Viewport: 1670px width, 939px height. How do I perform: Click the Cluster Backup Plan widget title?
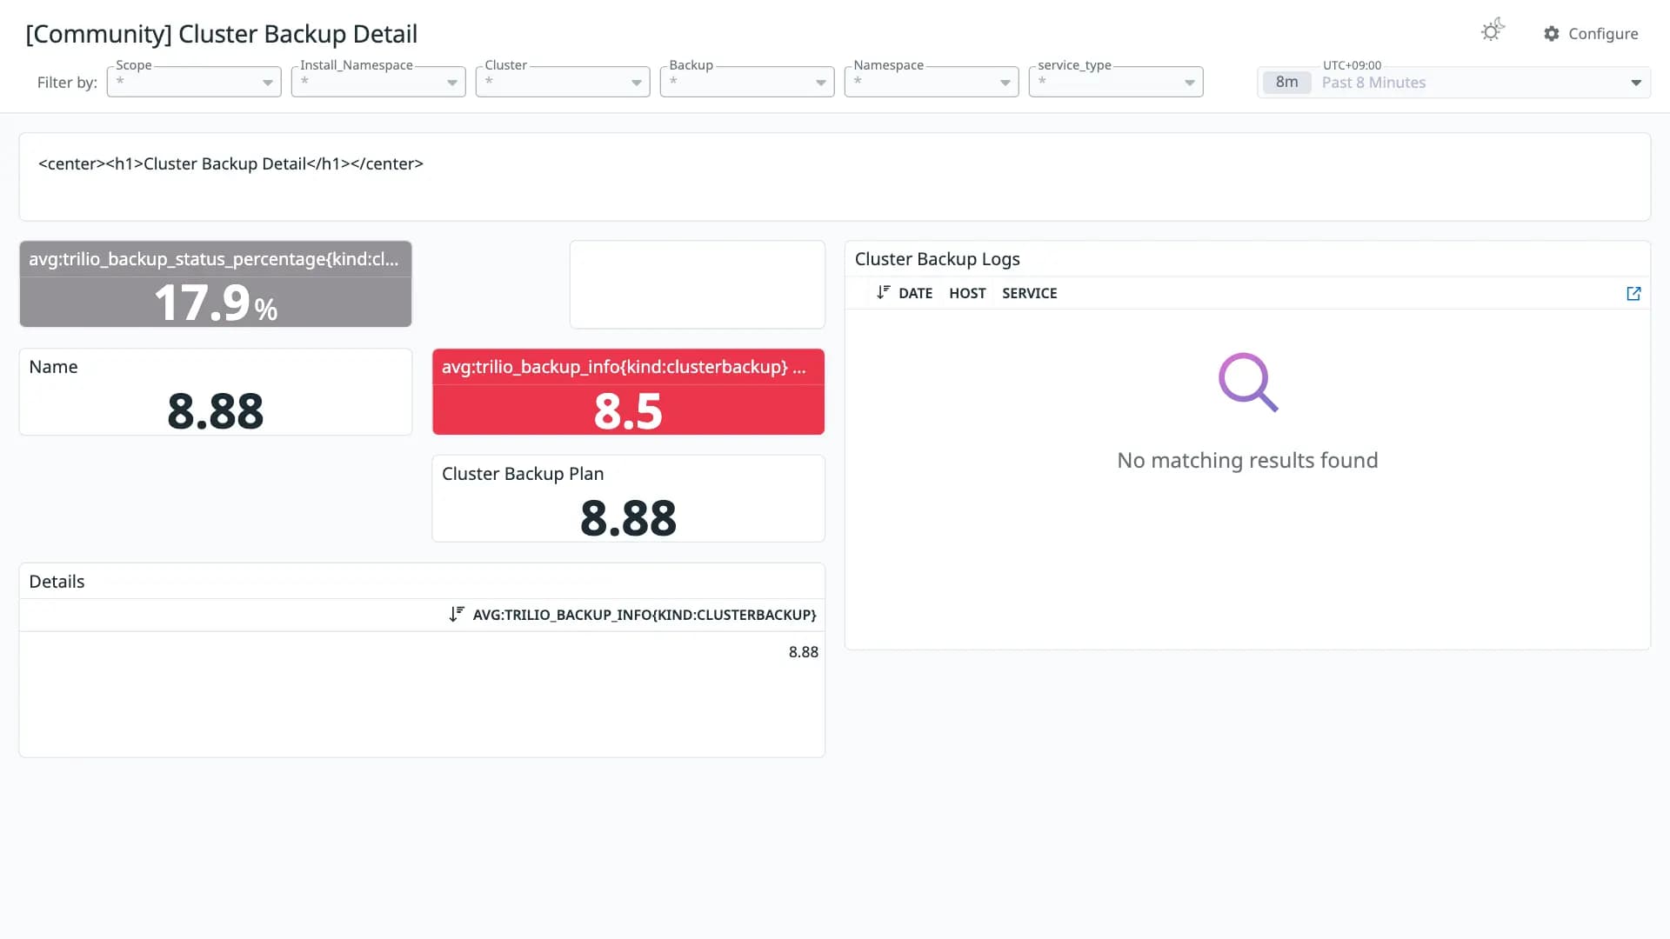[523, 474]
